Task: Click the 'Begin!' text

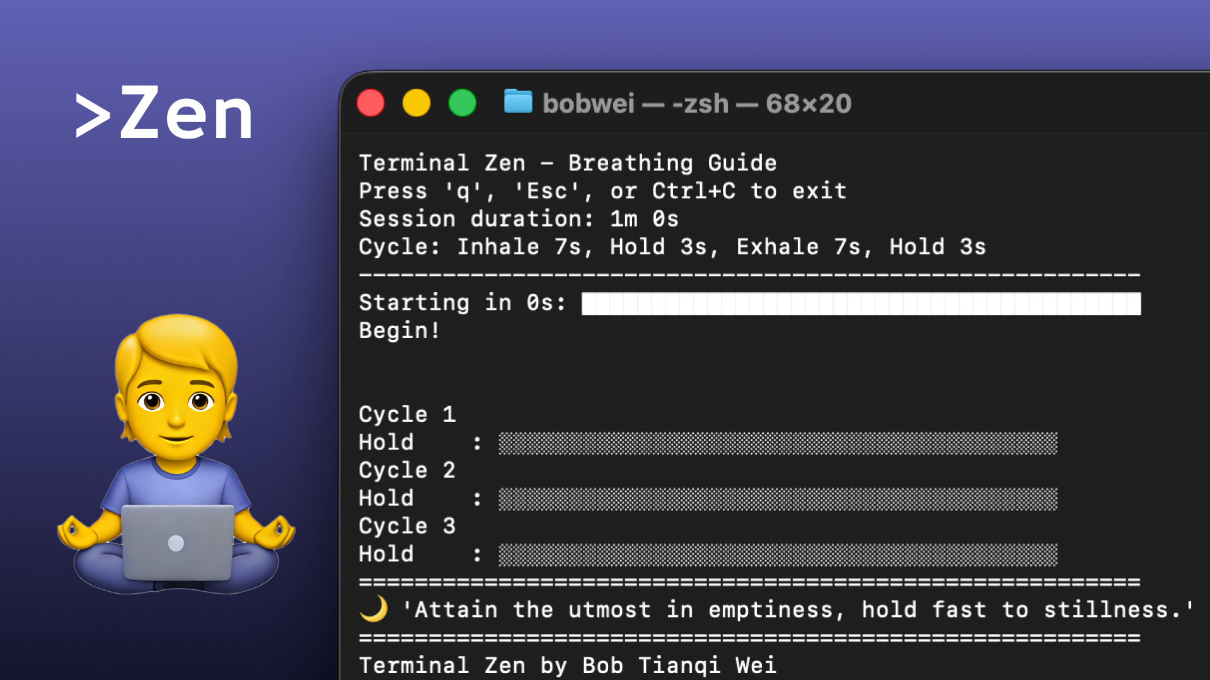Action: (399, 331)
